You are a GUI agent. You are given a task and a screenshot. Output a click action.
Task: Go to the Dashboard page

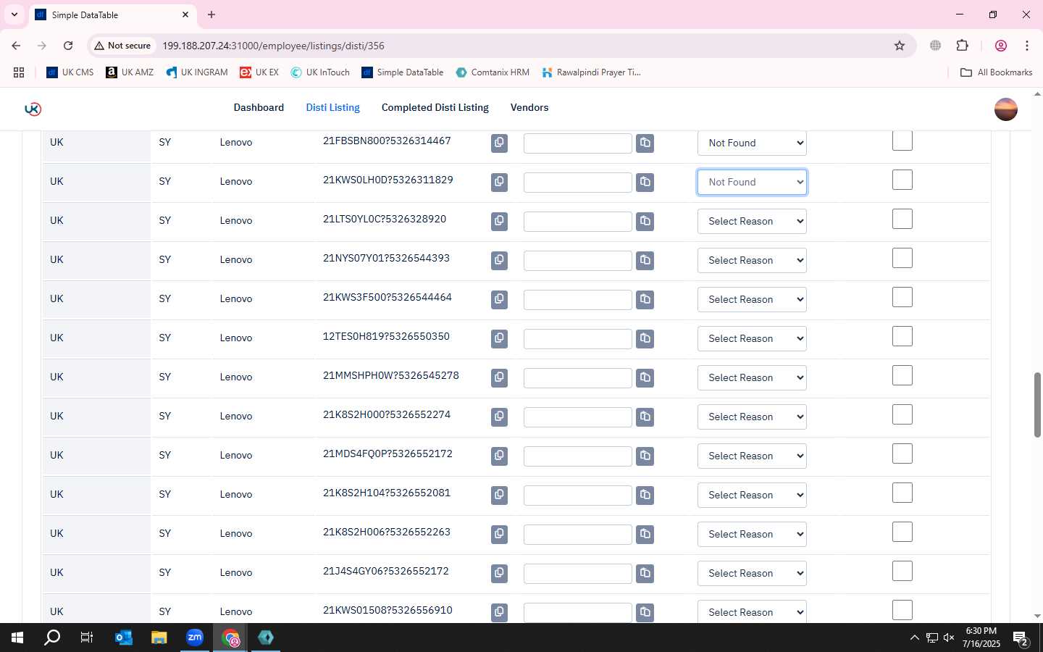click(x=259, y=107)
